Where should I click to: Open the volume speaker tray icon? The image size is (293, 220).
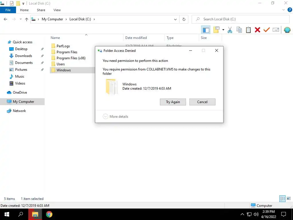pos(256,214)
